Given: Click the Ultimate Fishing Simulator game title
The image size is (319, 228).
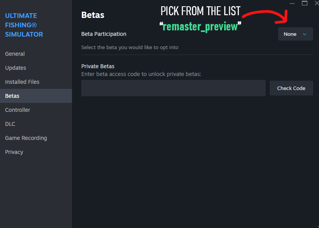Looking at the screenshot, I should [x=24, y=25].
